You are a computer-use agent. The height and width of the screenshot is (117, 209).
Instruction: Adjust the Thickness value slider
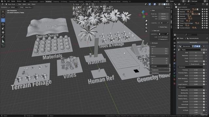196,70
